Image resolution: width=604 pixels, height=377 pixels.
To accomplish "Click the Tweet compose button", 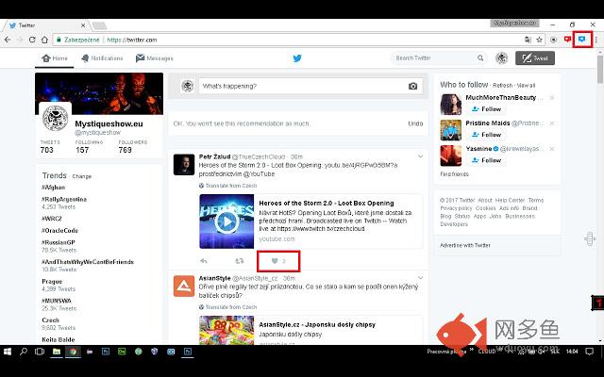I will click(x=535, y=58).
